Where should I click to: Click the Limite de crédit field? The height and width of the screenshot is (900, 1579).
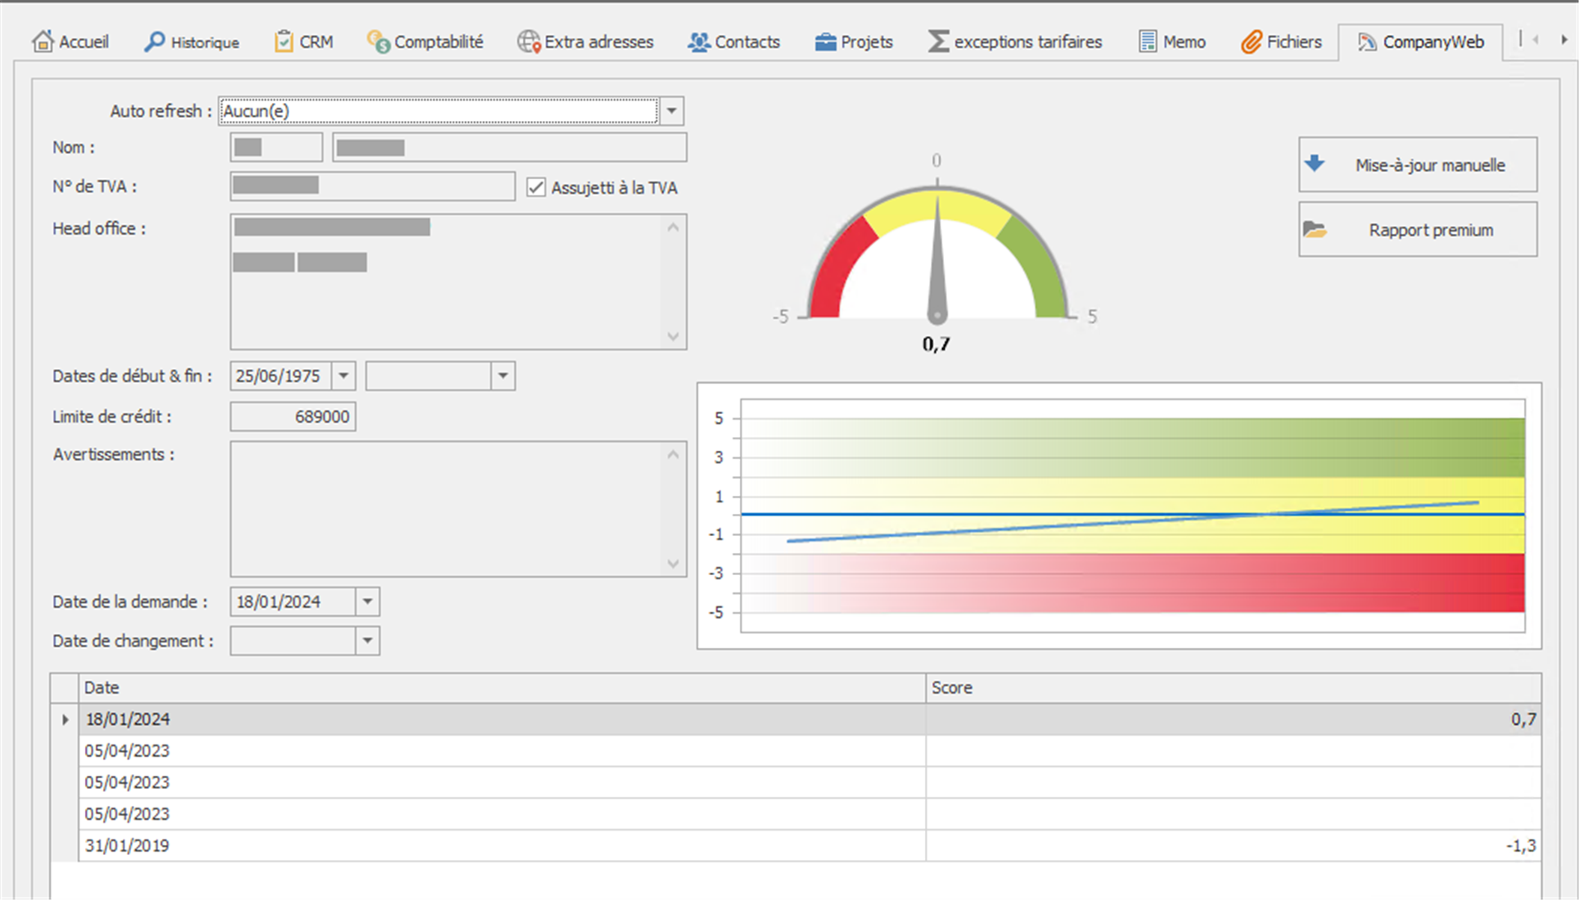coord(293,416)
